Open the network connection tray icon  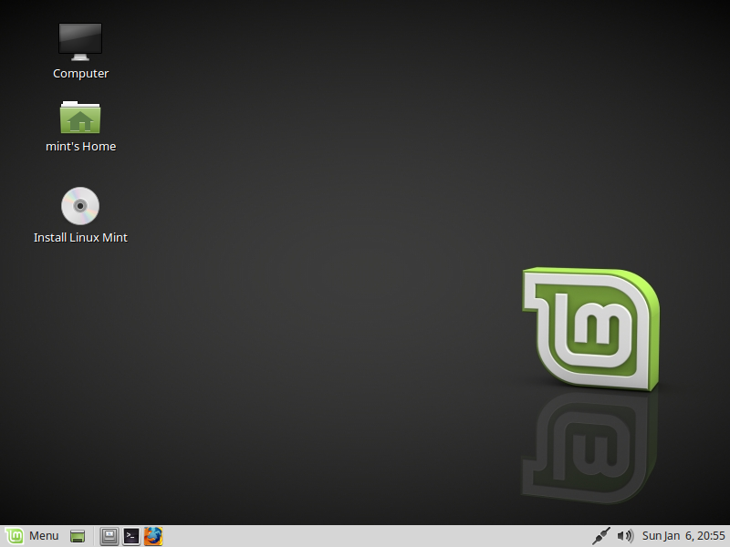click(601, 536)
